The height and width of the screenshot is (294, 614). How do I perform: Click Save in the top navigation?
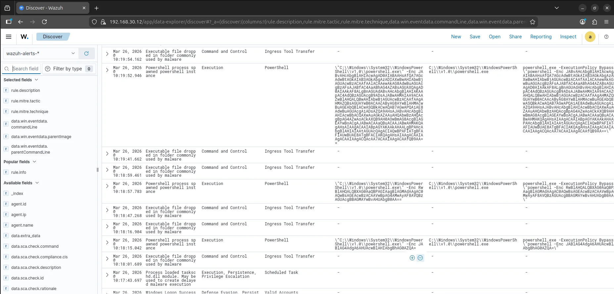click(475, 37)
